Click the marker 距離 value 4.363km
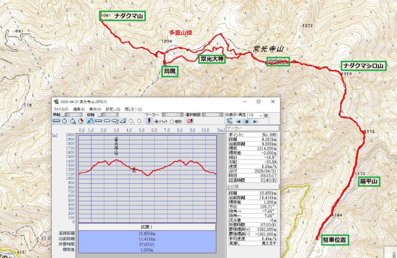The width and height of the screenshot is (397, 258). click(269, 139)
